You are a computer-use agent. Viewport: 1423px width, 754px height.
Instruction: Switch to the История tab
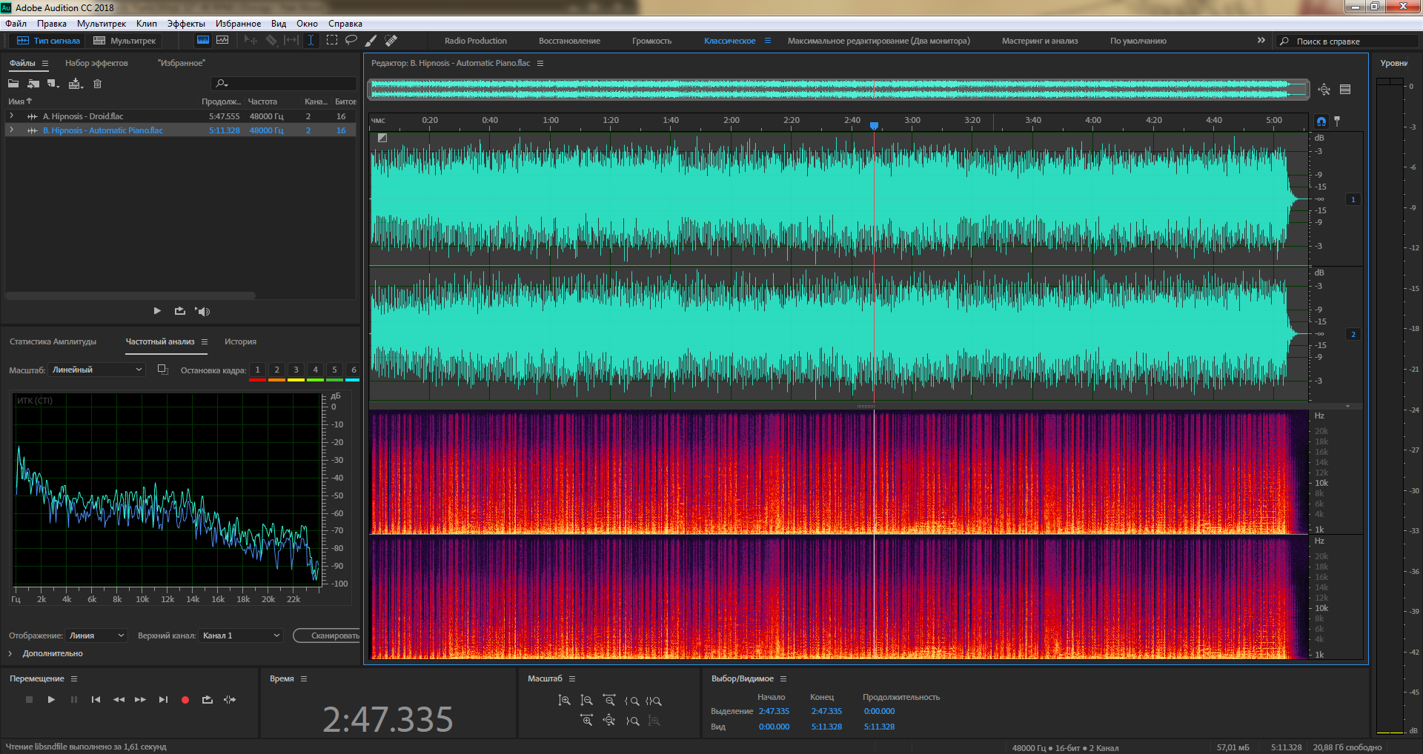coord(240,341)
